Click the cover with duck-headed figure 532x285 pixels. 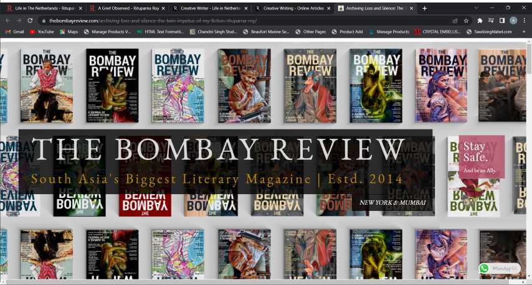coord(310,85)
